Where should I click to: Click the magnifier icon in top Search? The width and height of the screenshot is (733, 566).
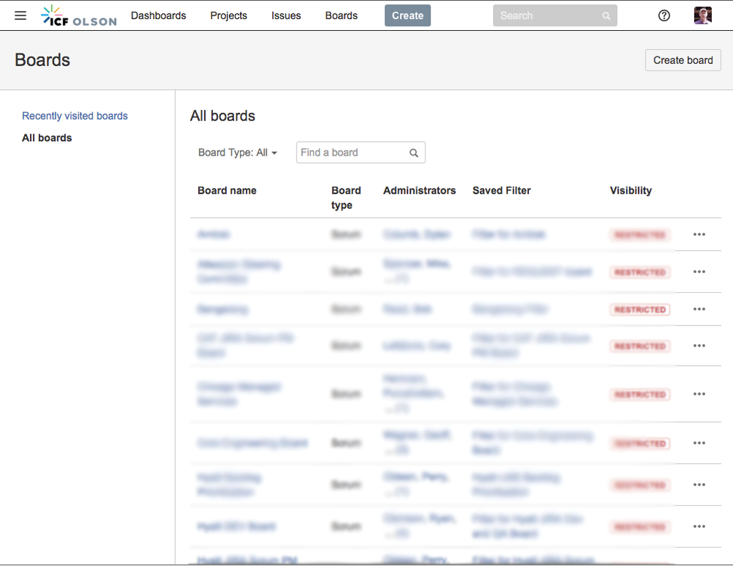[606, 16]
